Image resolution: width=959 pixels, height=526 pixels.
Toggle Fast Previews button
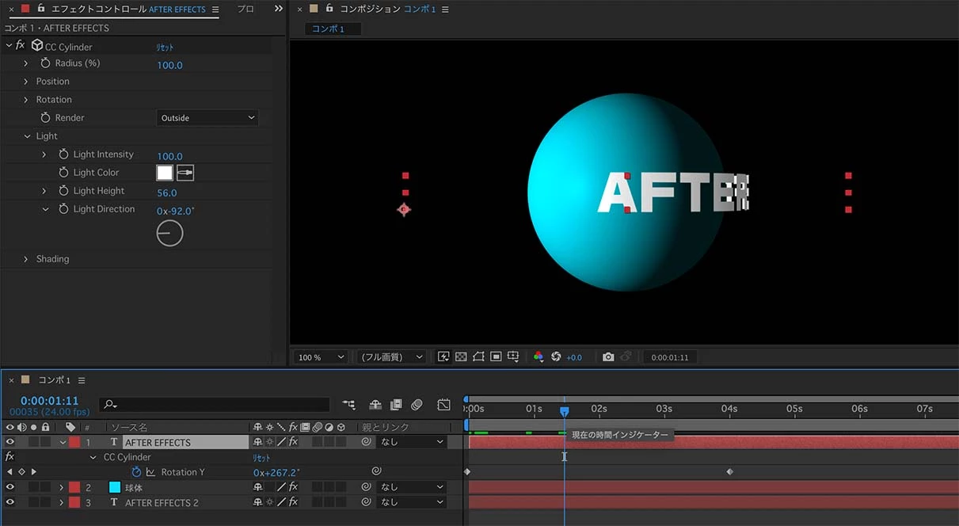click(x=443, y=357)
